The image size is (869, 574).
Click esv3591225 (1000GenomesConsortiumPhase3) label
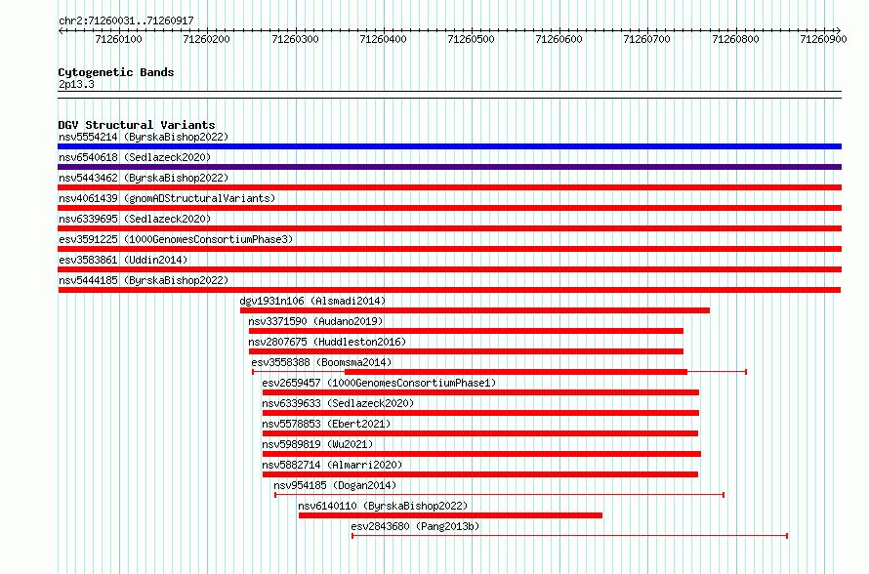click(176, 239)
